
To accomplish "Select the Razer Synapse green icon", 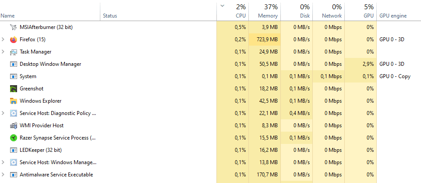I will pyautogui.click(x=13, y=138).
